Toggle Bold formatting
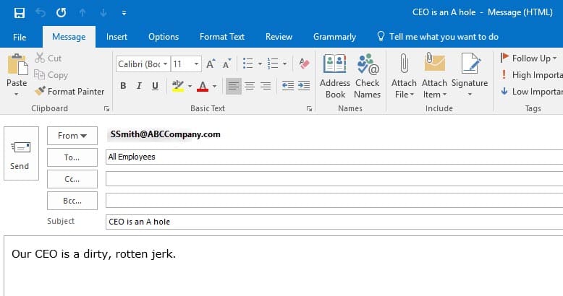This screenshot has width=563, height=296. pos(123,86)
